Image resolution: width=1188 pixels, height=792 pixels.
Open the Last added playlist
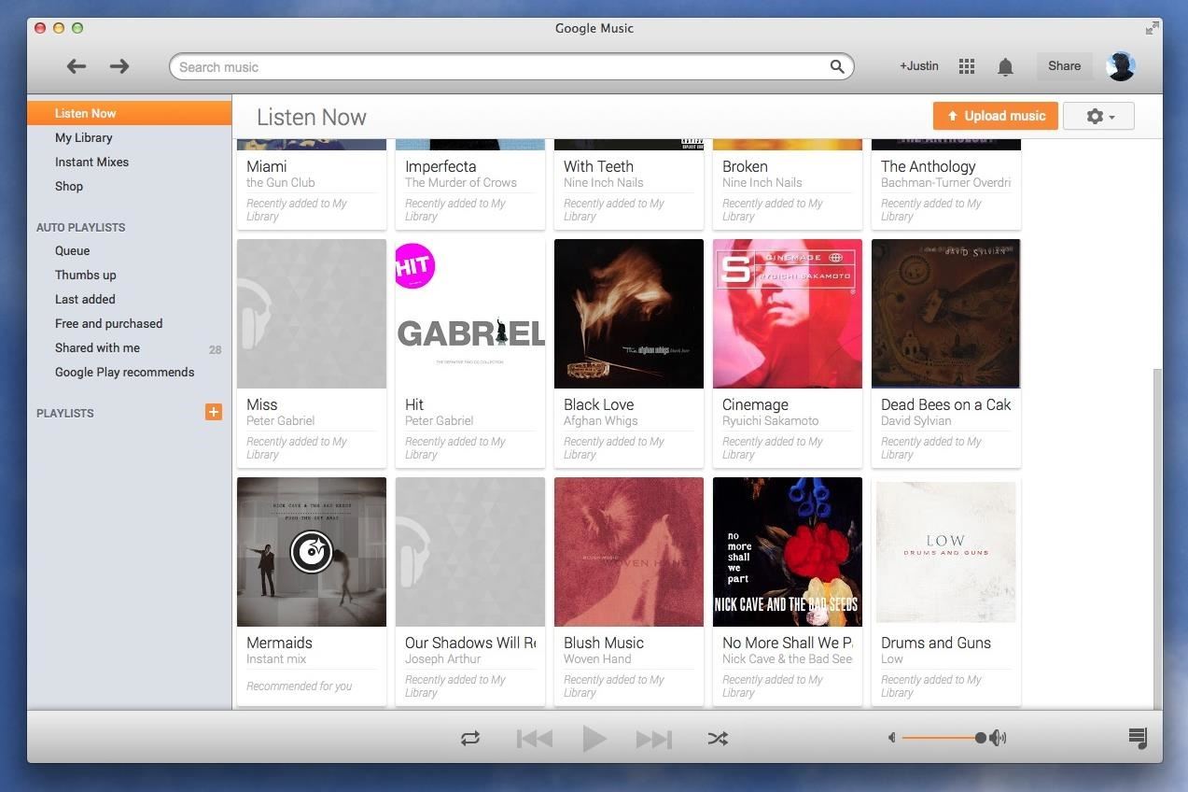tap(85, 299)
